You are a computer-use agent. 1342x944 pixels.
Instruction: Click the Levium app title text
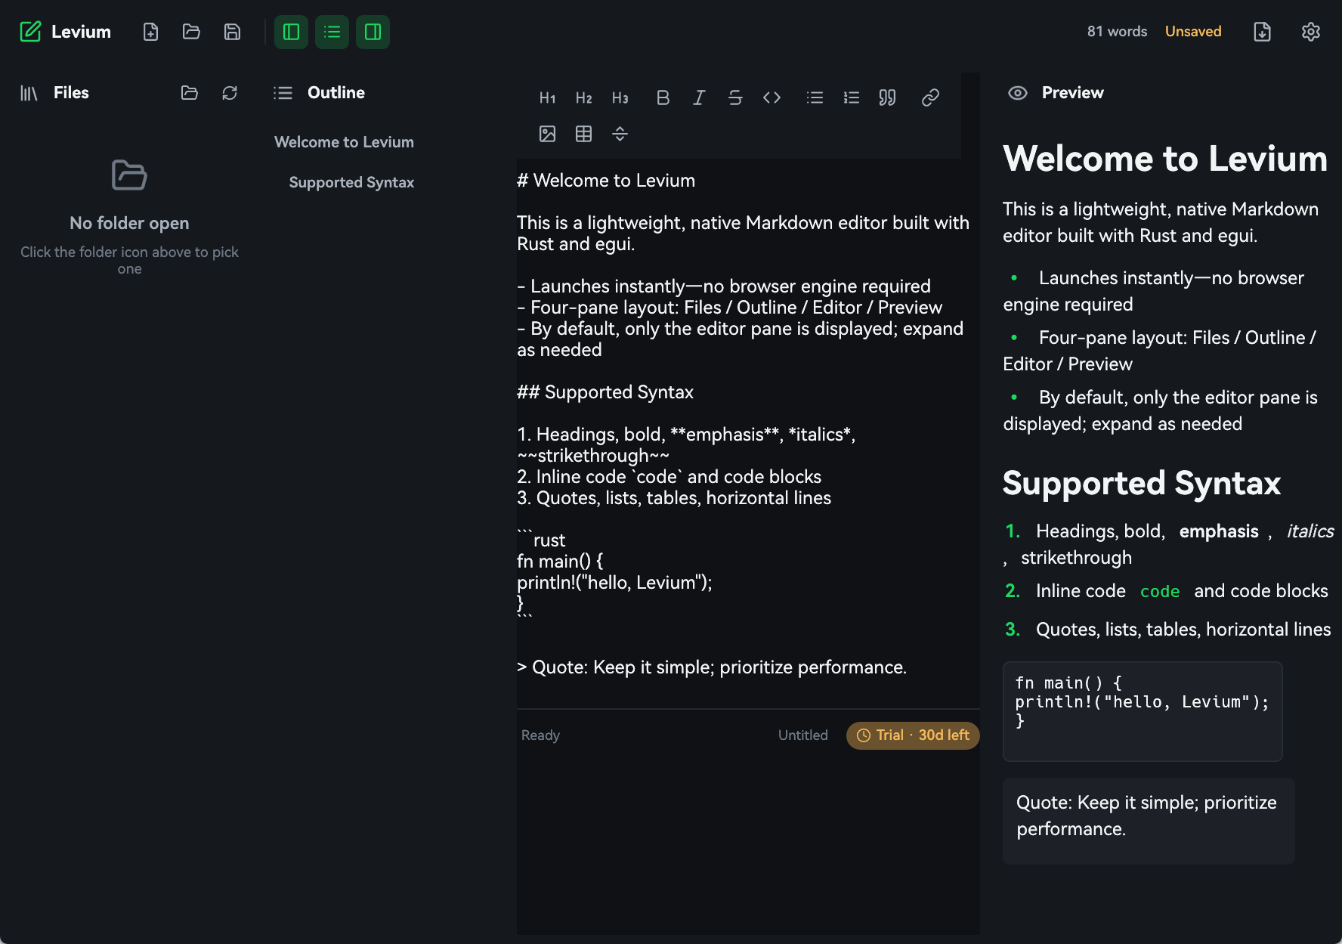point(81,32)
